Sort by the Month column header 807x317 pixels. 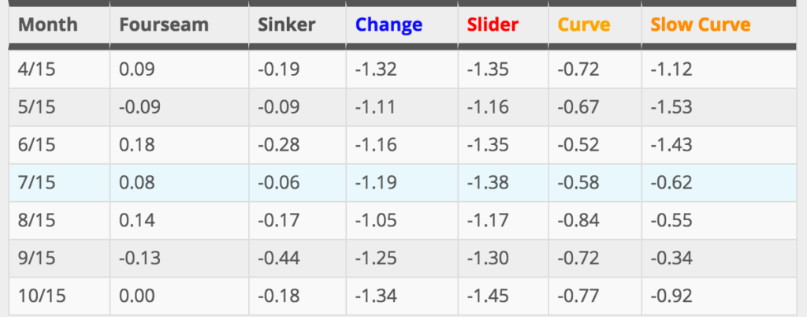[48, 24]
